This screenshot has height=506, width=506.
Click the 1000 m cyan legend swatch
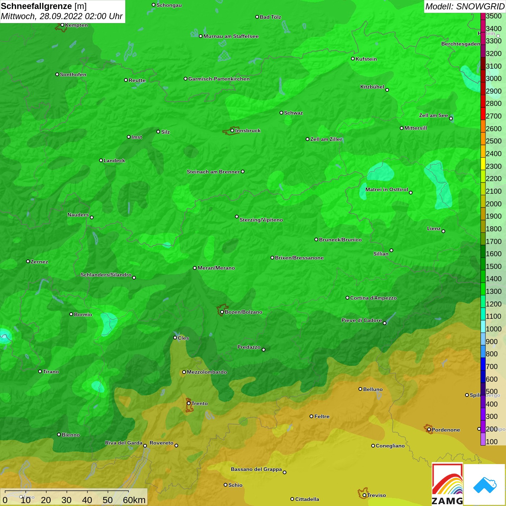(483, 326)
